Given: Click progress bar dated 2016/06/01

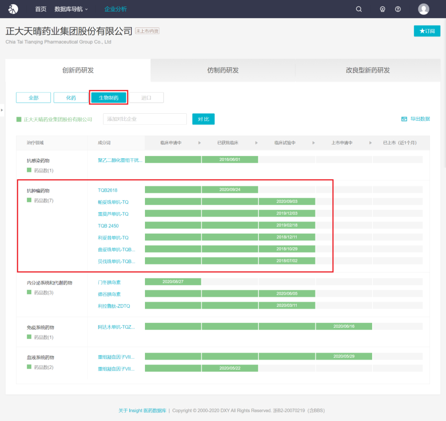Looking at the screenshot, I should pyautogui.click(x=230, y=160).
